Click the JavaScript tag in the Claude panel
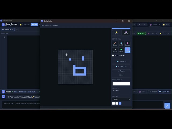This screenshot has height=129, width=172. click(31, 92)
